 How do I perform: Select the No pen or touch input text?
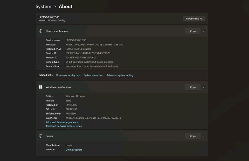tap(92, 66)
